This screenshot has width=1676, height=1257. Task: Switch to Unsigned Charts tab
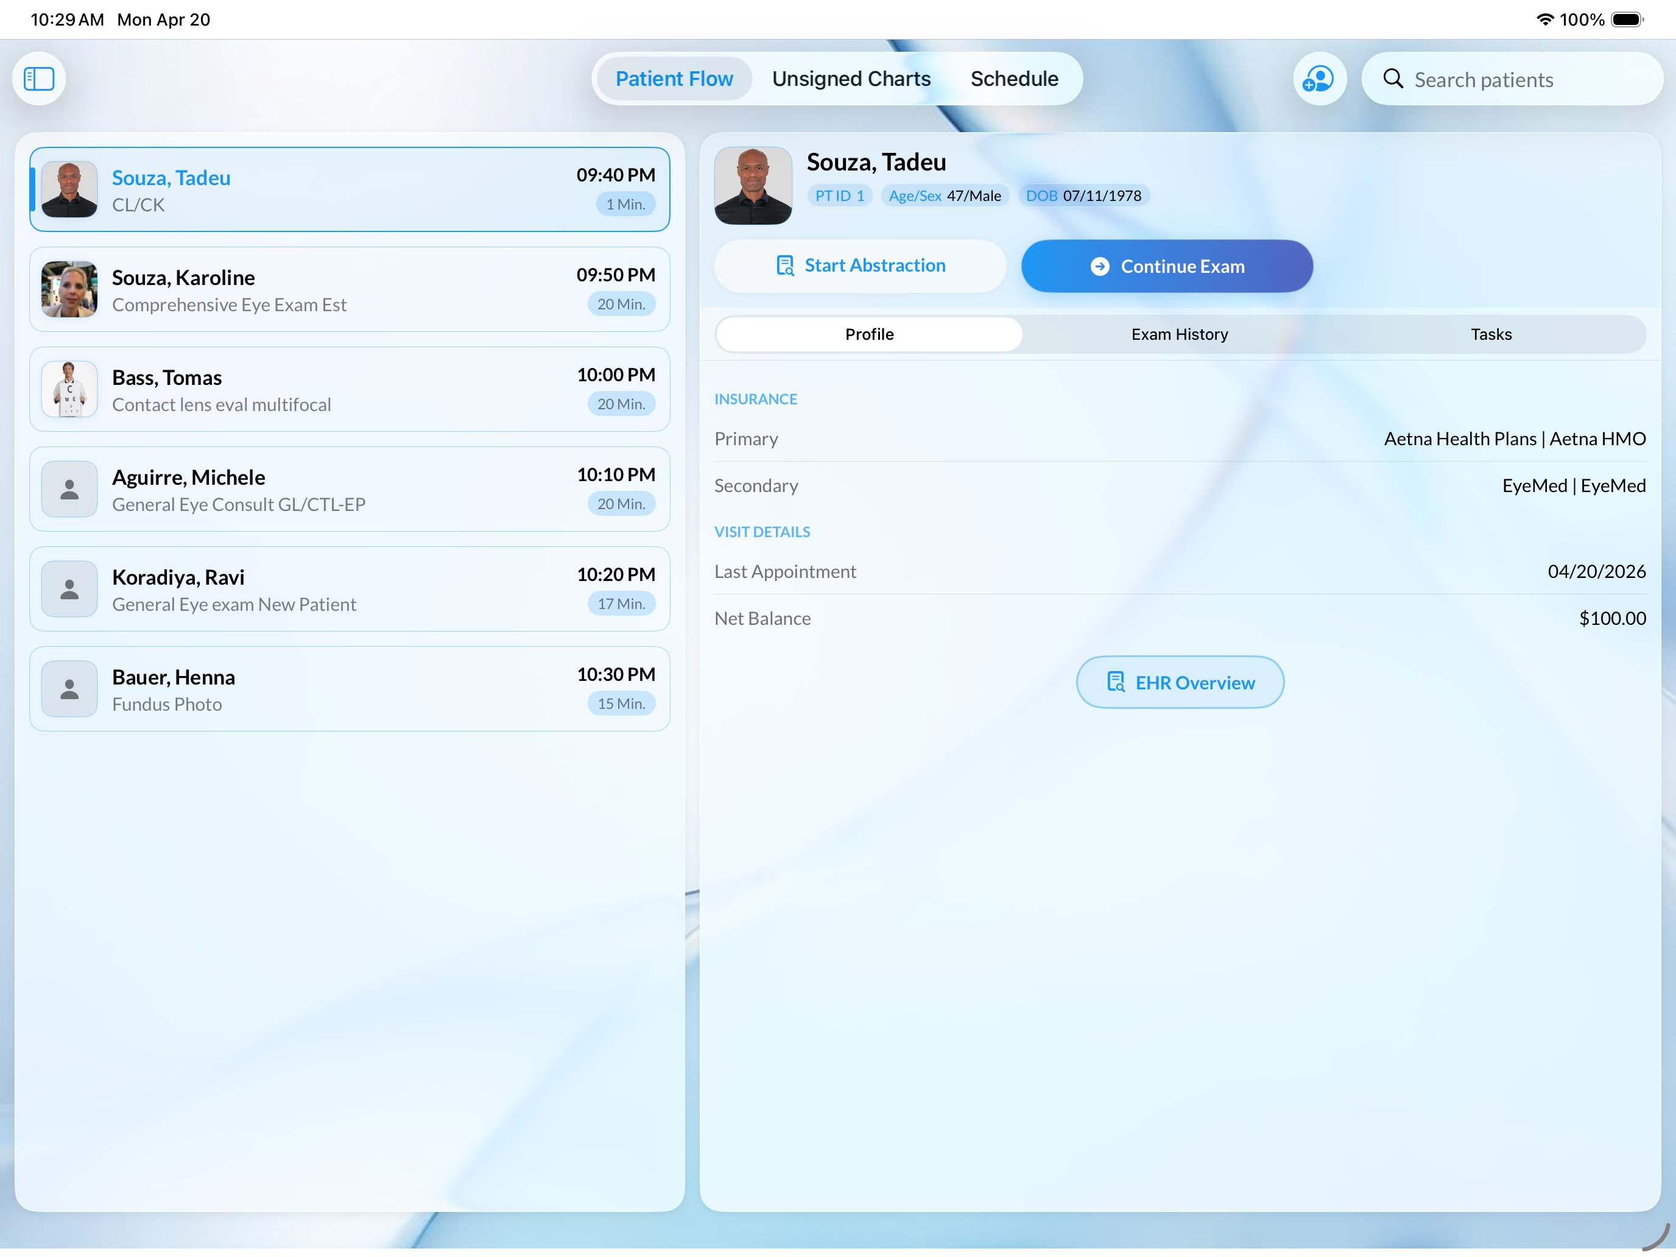pyautogui.click(x=851, y=79)
